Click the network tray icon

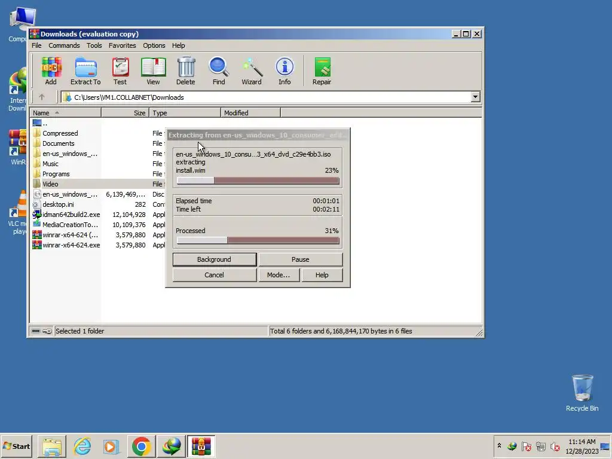pos(540,446)
